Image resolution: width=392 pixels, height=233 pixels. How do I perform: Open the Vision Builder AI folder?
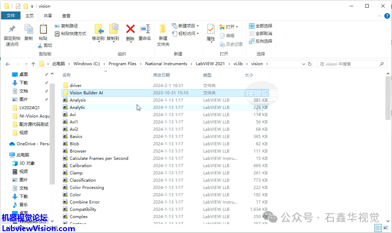pos(86,93)
